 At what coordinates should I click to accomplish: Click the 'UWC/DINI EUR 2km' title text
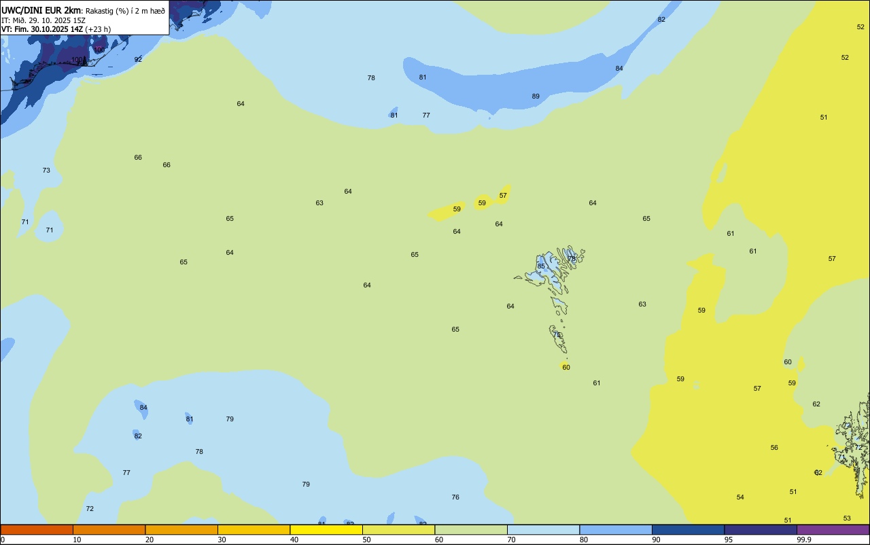point(41,10)
